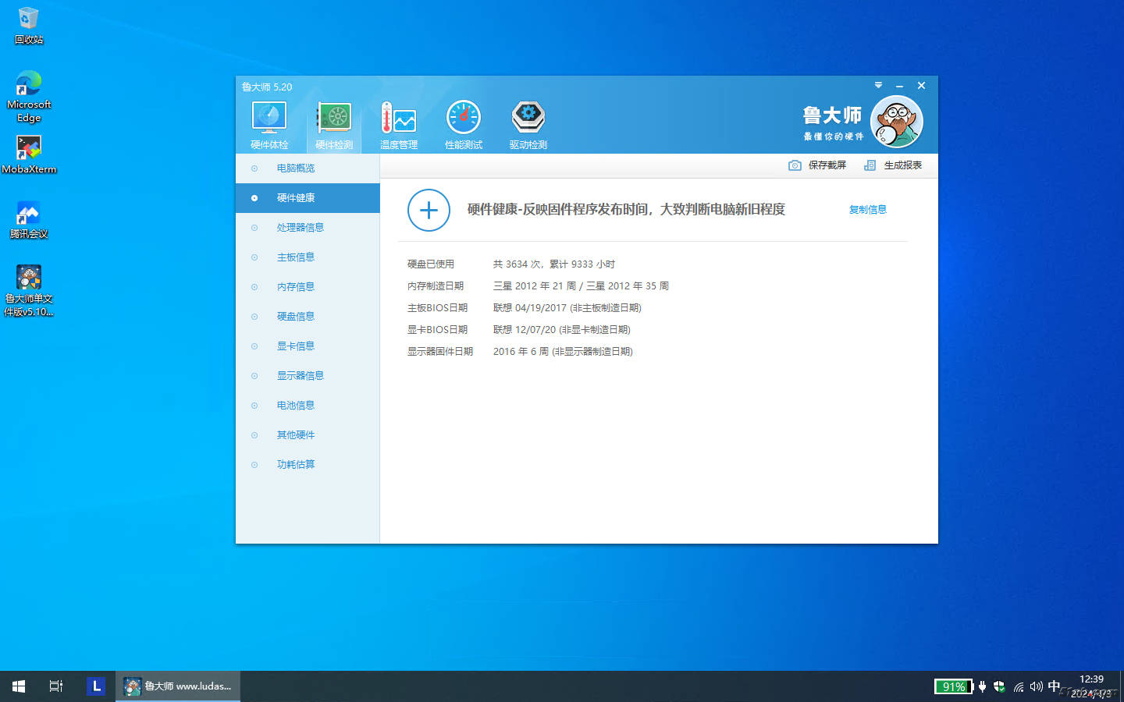
Task: Click the 鲁大师单文件版 desktop icon
Action: (x=29, y=290)
